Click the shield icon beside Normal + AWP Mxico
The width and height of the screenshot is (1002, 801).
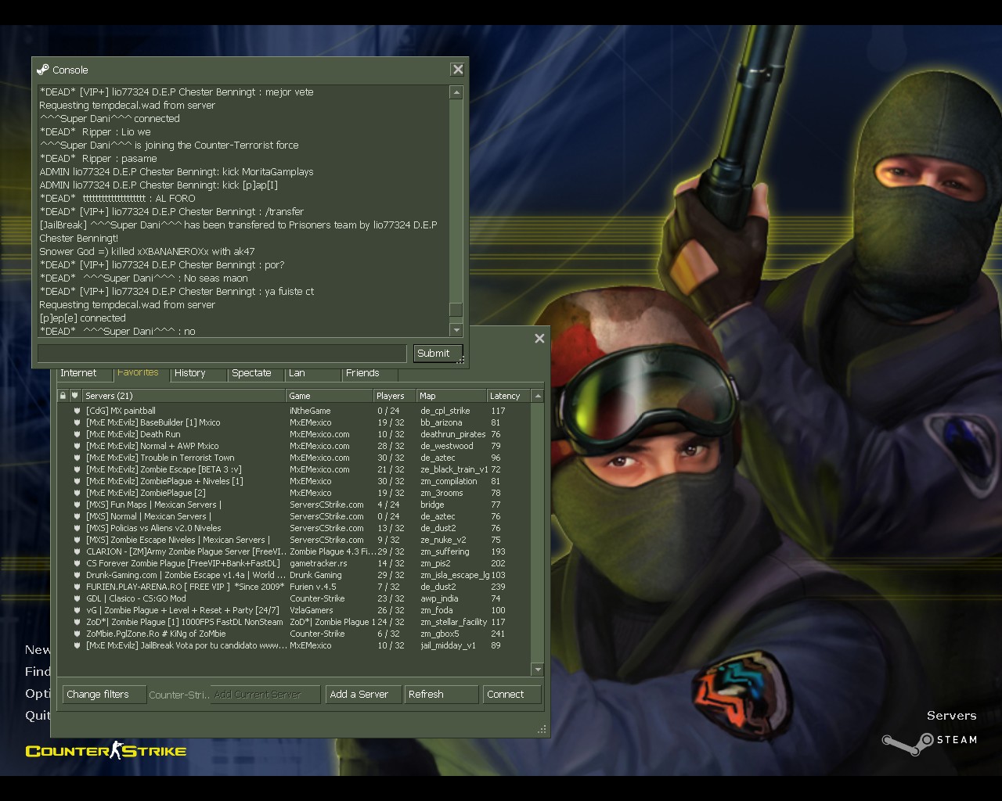(77, 446)
